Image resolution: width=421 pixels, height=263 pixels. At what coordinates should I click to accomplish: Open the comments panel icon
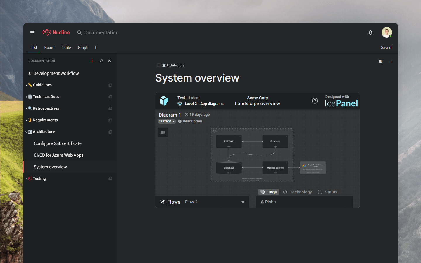(380, 62)
